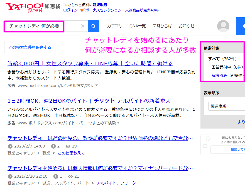Click the blue search magnifier button
245x191 pixels.
[x=94, y=26]
